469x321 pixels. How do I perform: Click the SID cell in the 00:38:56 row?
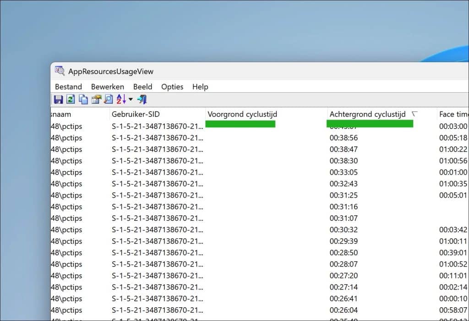pos(158,138)
